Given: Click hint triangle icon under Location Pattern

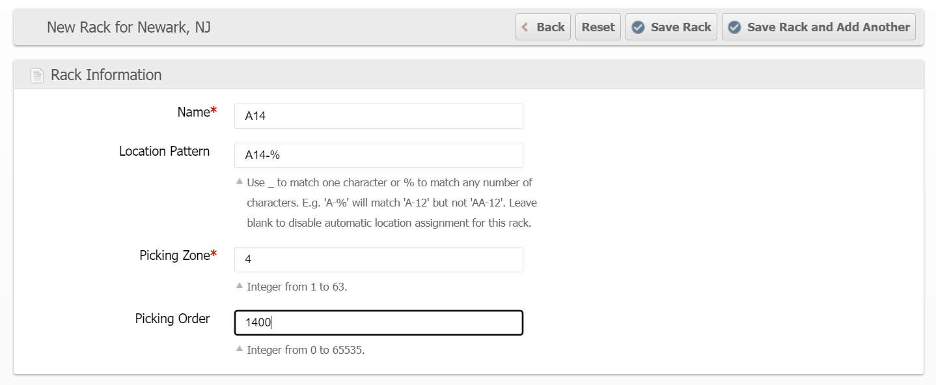Looking at the screenshot, I should (x=240, y=181).
